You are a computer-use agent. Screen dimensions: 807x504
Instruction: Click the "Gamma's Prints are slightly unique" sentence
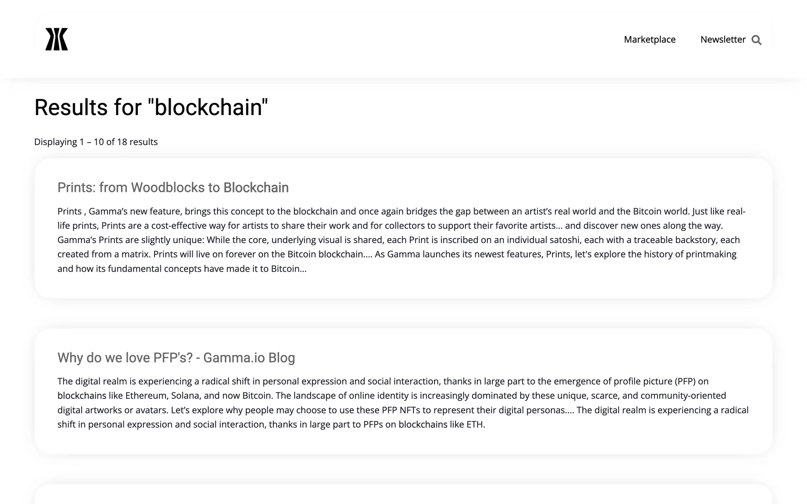coord(130,240)
